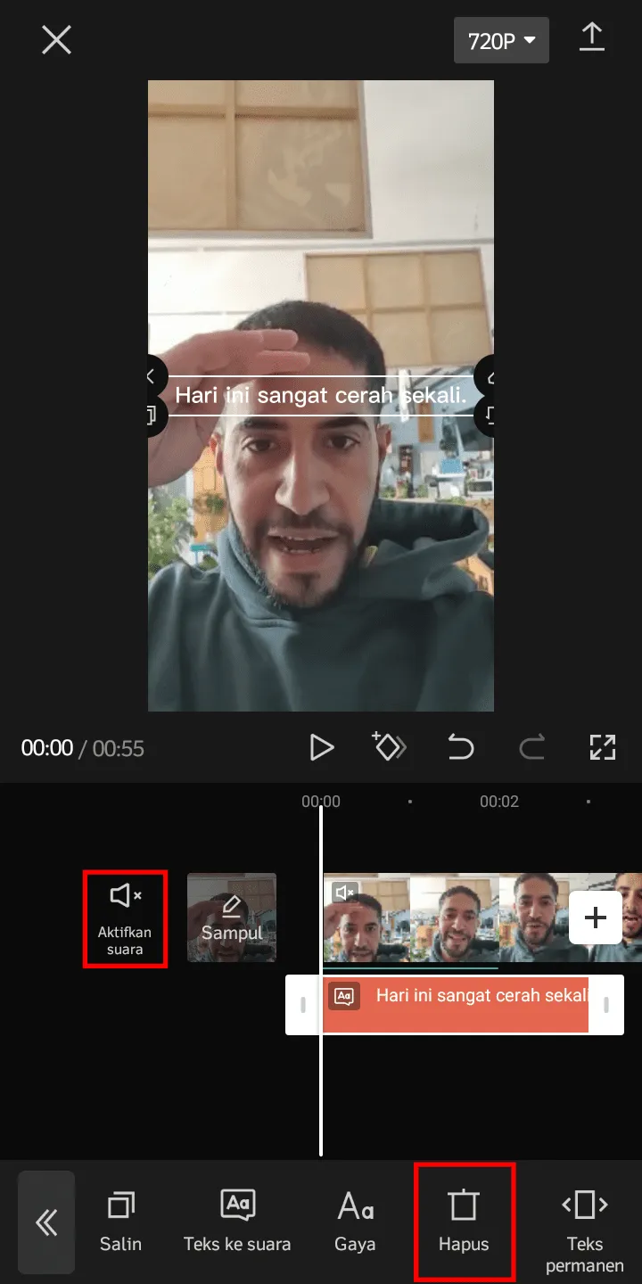Viewport: 642px width, 1284px height.
Task: Open the 720P resolution dropdown
Action: tap(501, 40)
